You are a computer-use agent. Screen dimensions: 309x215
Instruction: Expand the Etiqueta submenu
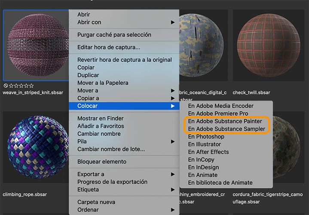pyautogui.click(x=124, y=190)
